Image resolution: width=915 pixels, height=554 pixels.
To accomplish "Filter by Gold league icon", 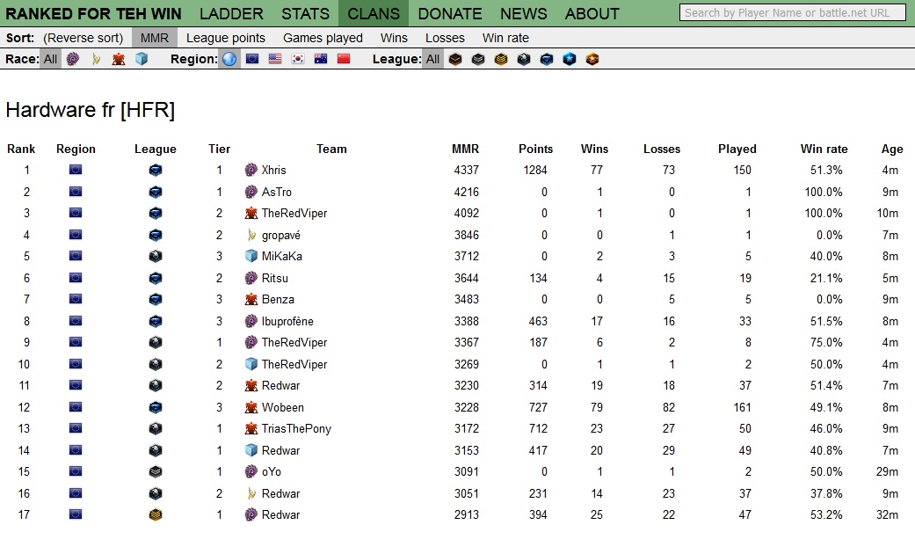I will point(501,59).
